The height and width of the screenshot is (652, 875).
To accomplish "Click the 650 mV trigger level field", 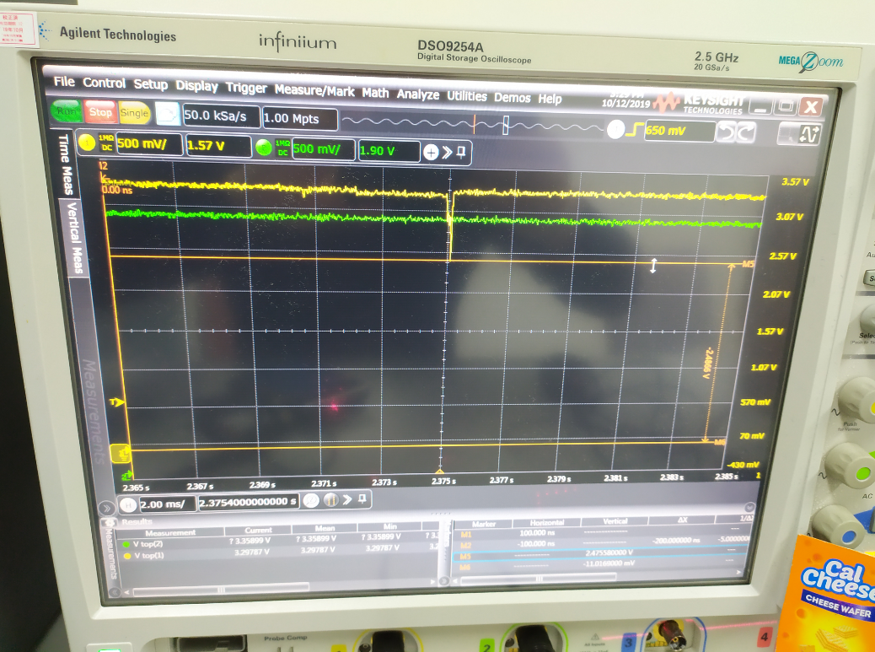I will 679,132.
